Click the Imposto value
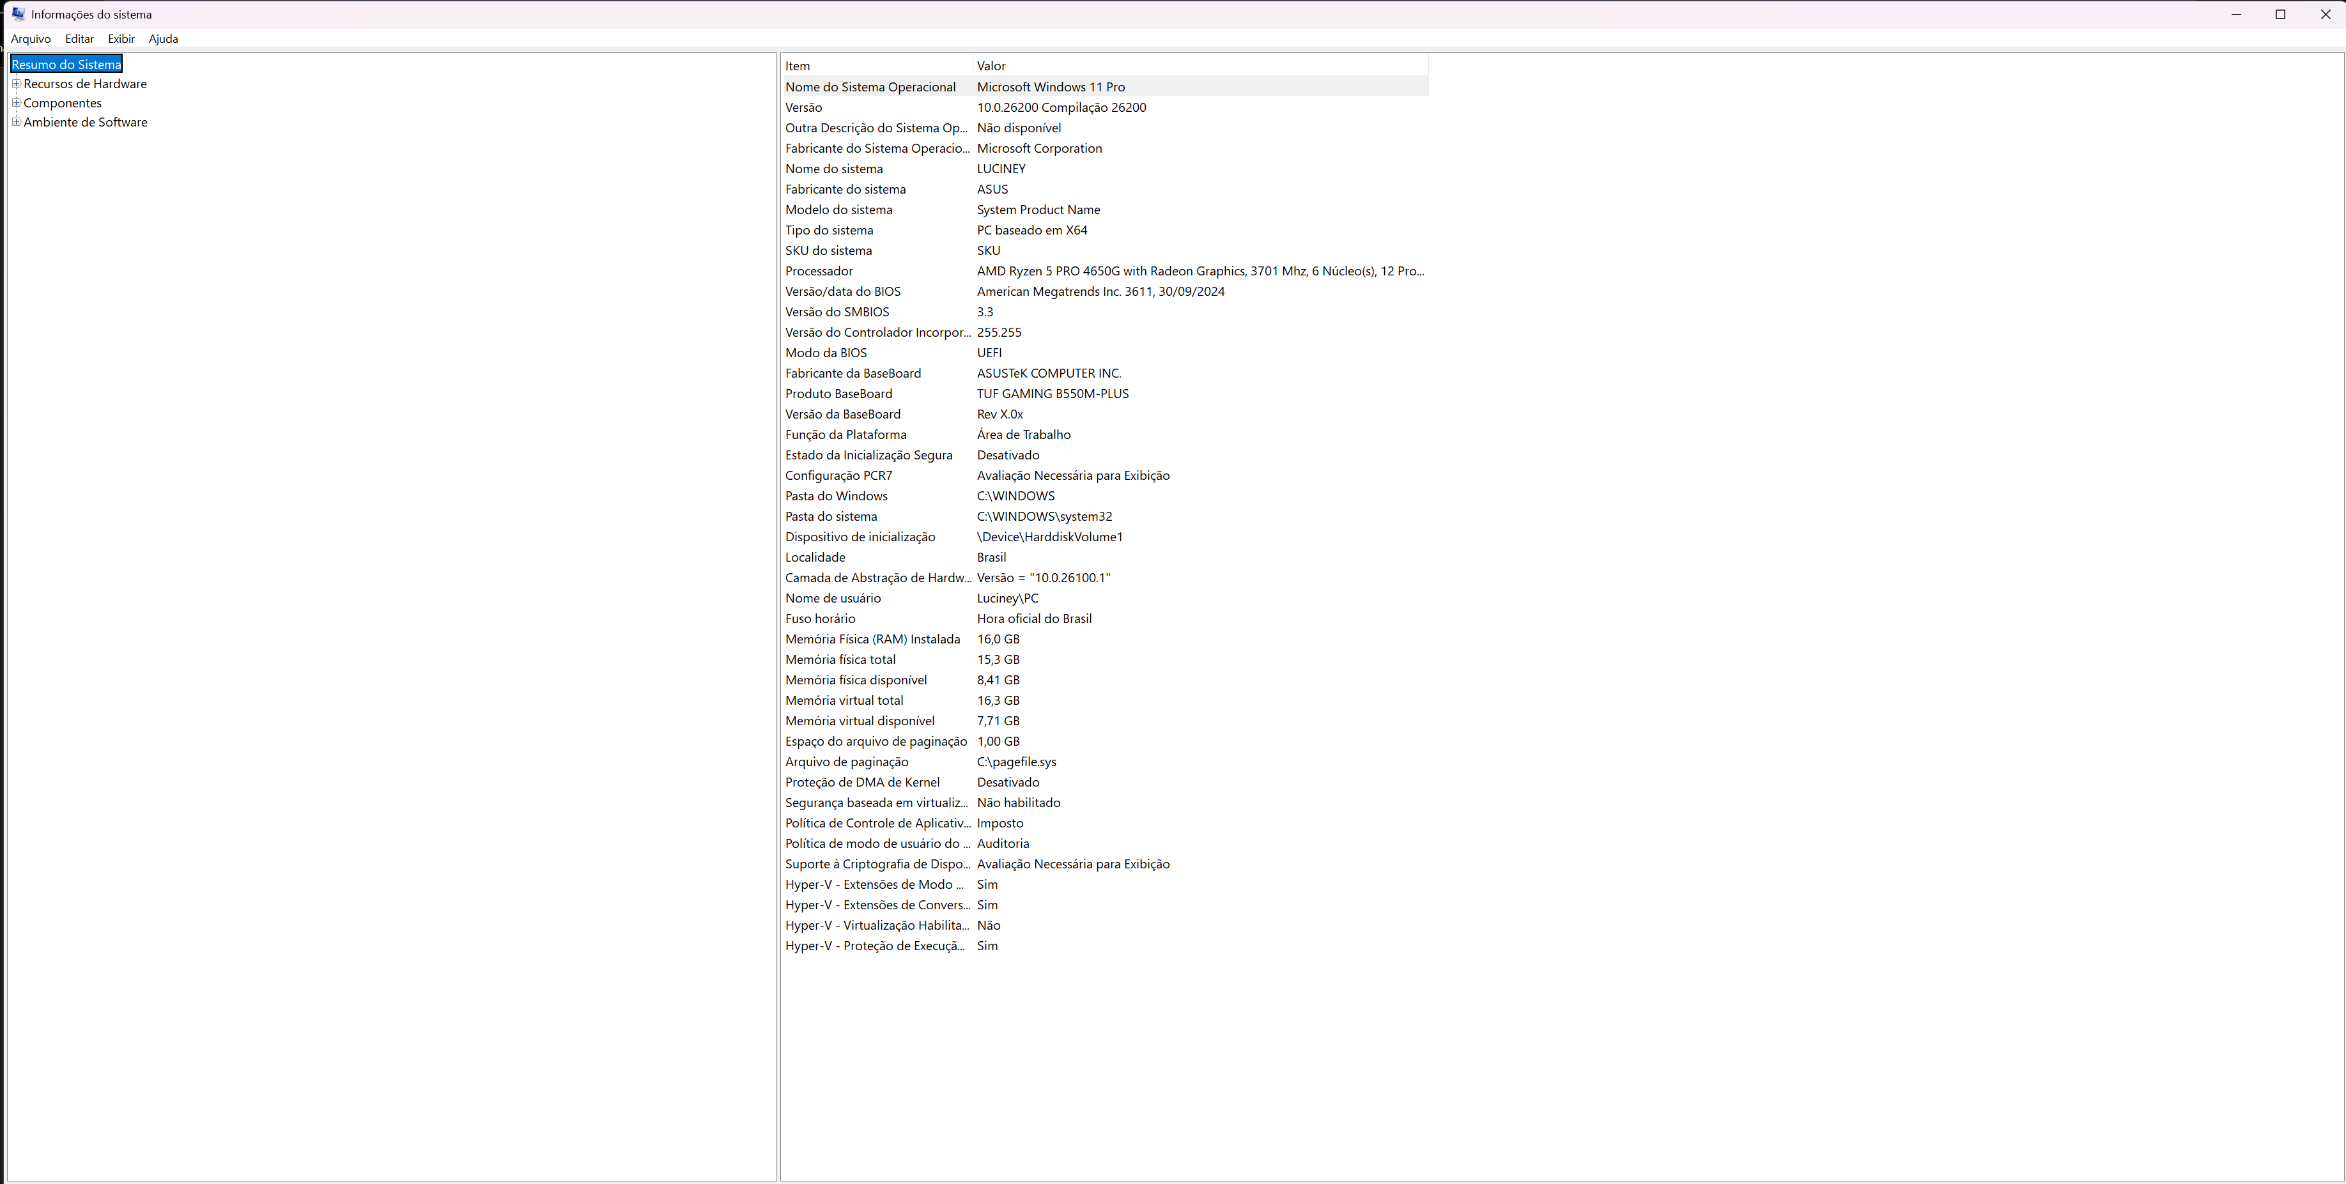Image resolution: width=2346 pixels, height=1184 pixels. coord(1000,824)
